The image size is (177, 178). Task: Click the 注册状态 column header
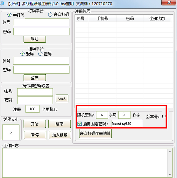coord(157,19)
